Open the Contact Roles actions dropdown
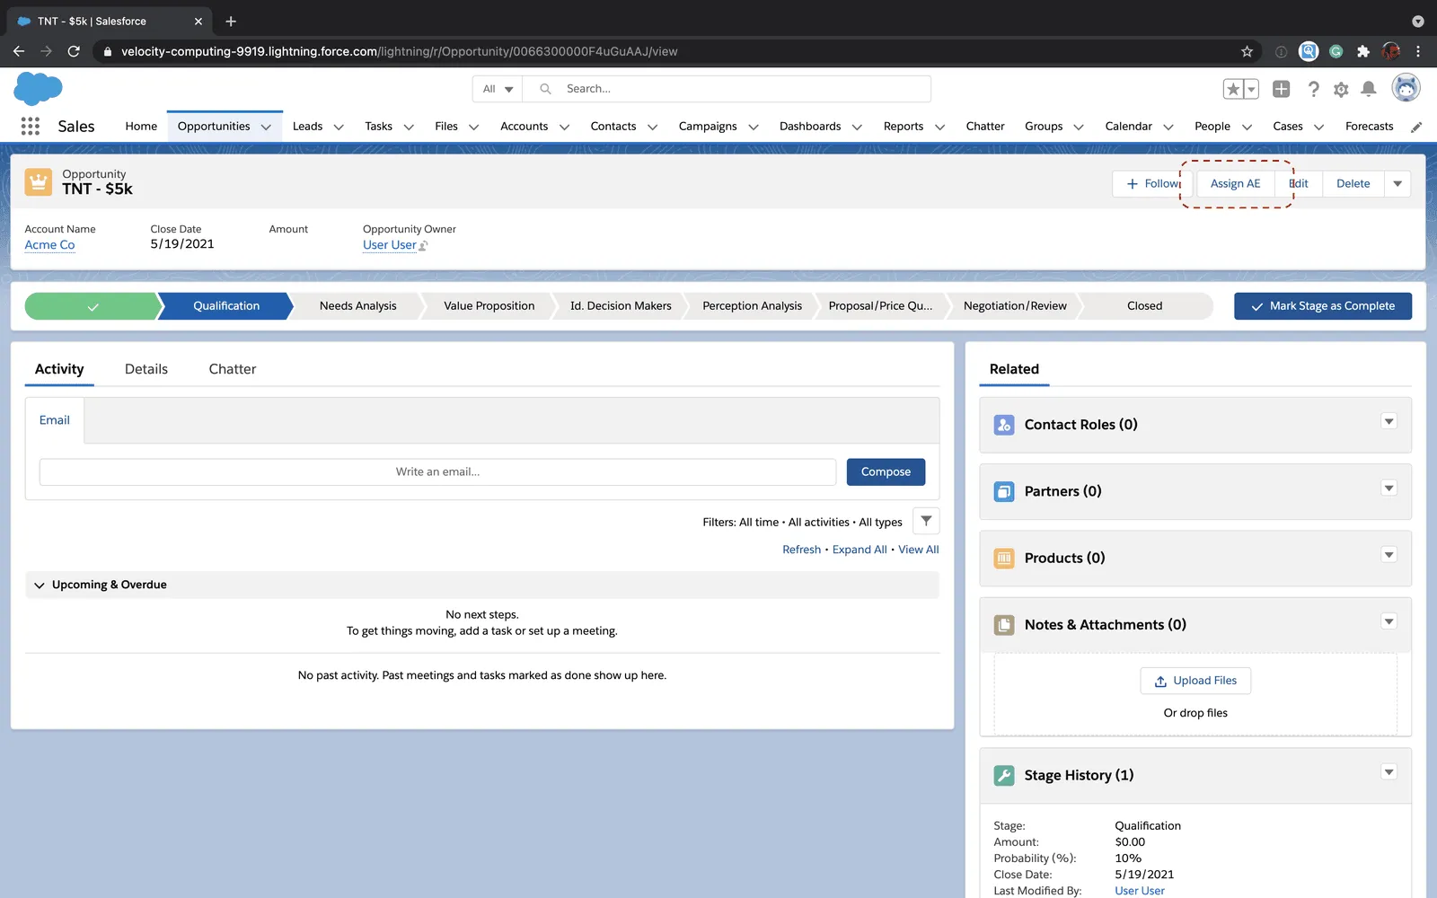Viewport: 1437px width, 898px height. pos(1389,421)
